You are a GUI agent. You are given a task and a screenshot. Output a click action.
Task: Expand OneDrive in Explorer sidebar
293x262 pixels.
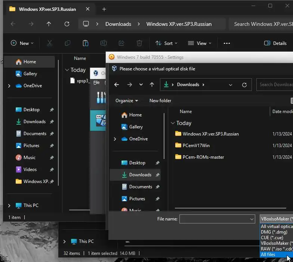point(9,86)
